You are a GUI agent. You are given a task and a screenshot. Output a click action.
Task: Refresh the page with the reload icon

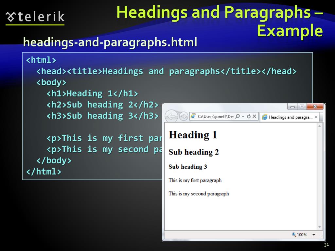pyautogui.click(x=249, y=116)
